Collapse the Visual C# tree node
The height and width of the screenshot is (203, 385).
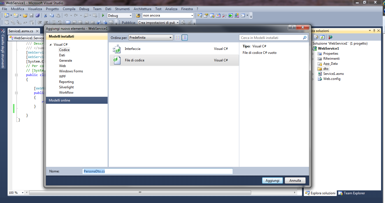(x=51, y=45)
